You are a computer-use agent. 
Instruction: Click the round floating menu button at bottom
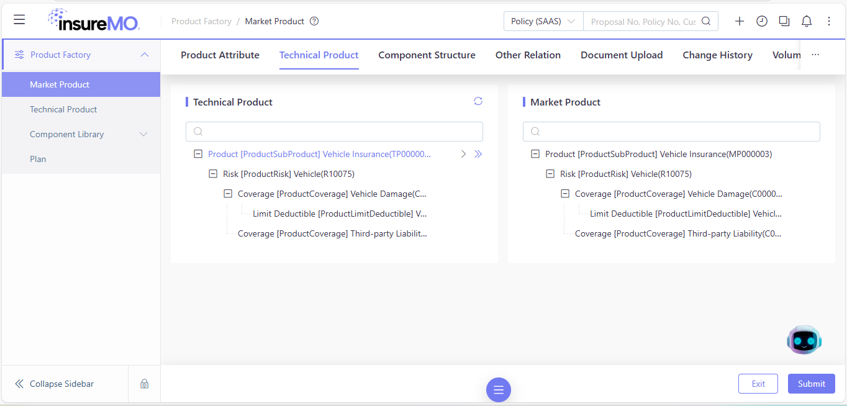(x=499, y=390)
